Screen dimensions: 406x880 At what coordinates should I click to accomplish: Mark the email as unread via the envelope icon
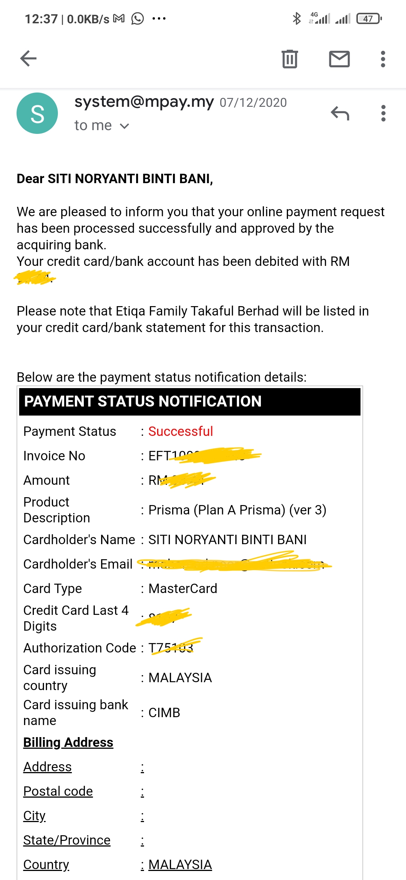339,59
